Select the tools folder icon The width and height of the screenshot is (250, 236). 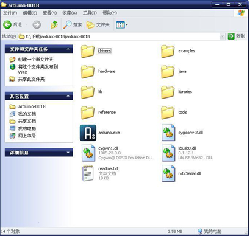click(168, 113)
